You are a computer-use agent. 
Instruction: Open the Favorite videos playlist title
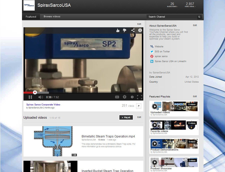(159, 131)
